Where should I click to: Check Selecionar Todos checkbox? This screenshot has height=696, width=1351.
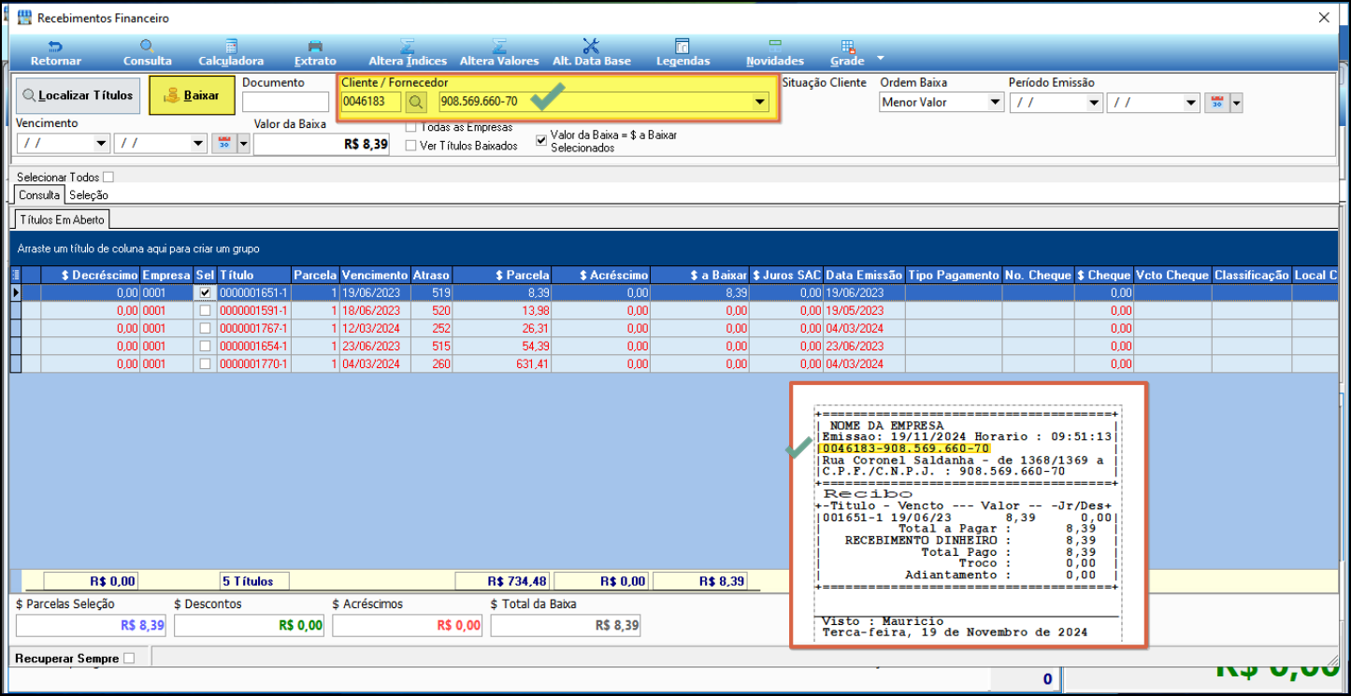tap(108, 177)
